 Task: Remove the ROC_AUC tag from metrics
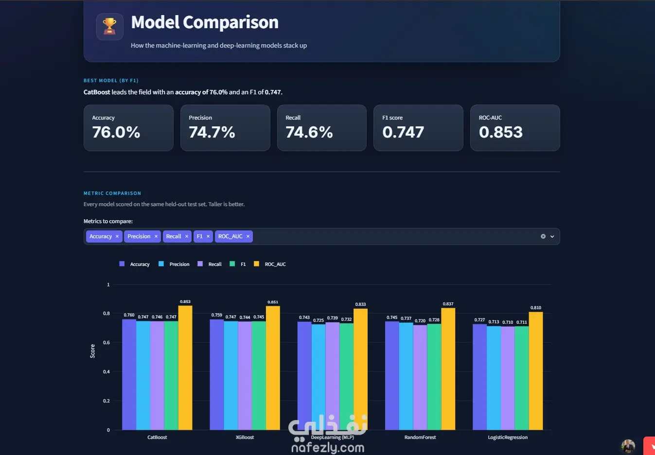tap(248, 236)
